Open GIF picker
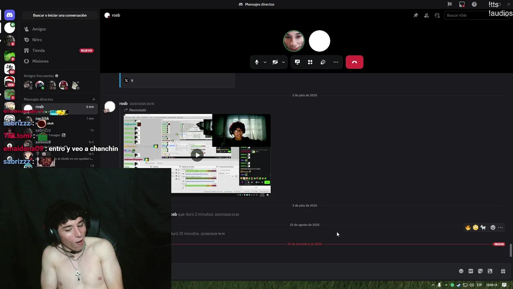 click(x=471, y=271)
